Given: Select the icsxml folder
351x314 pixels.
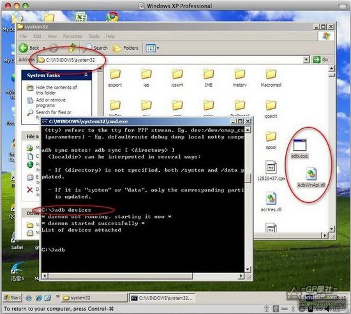Looking at the screenshot, I should point(177,78).
